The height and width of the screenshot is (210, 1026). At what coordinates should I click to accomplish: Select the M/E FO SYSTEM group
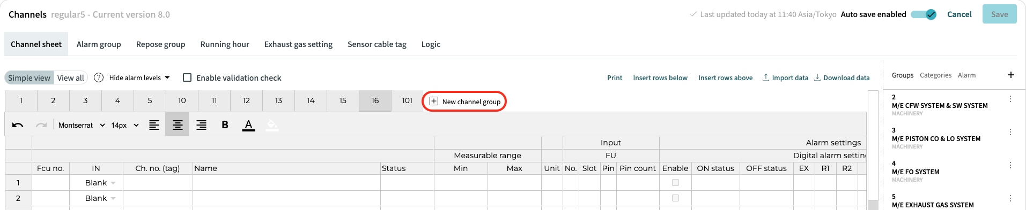point(916,172)
